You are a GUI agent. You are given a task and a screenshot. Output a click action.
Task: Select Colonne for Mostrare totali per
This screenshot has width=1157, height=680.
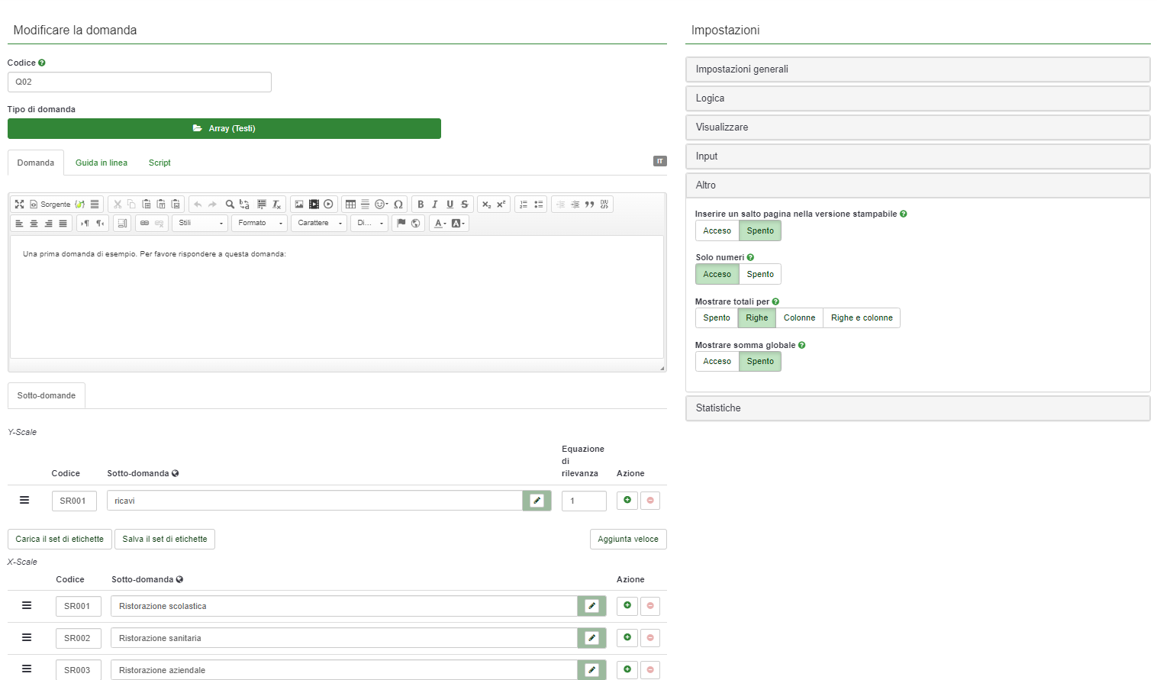[x=799, y=318]
